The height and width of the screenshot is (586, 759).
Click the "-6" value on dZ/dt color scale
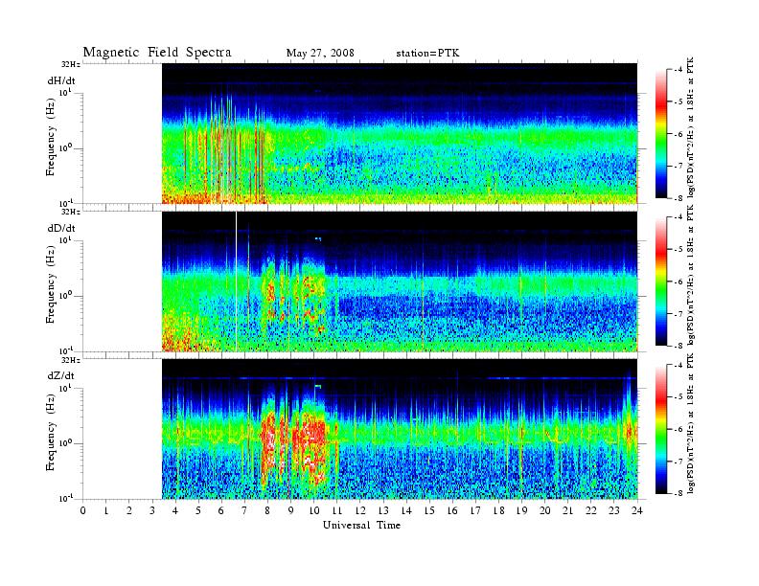[x=678, y=429]
